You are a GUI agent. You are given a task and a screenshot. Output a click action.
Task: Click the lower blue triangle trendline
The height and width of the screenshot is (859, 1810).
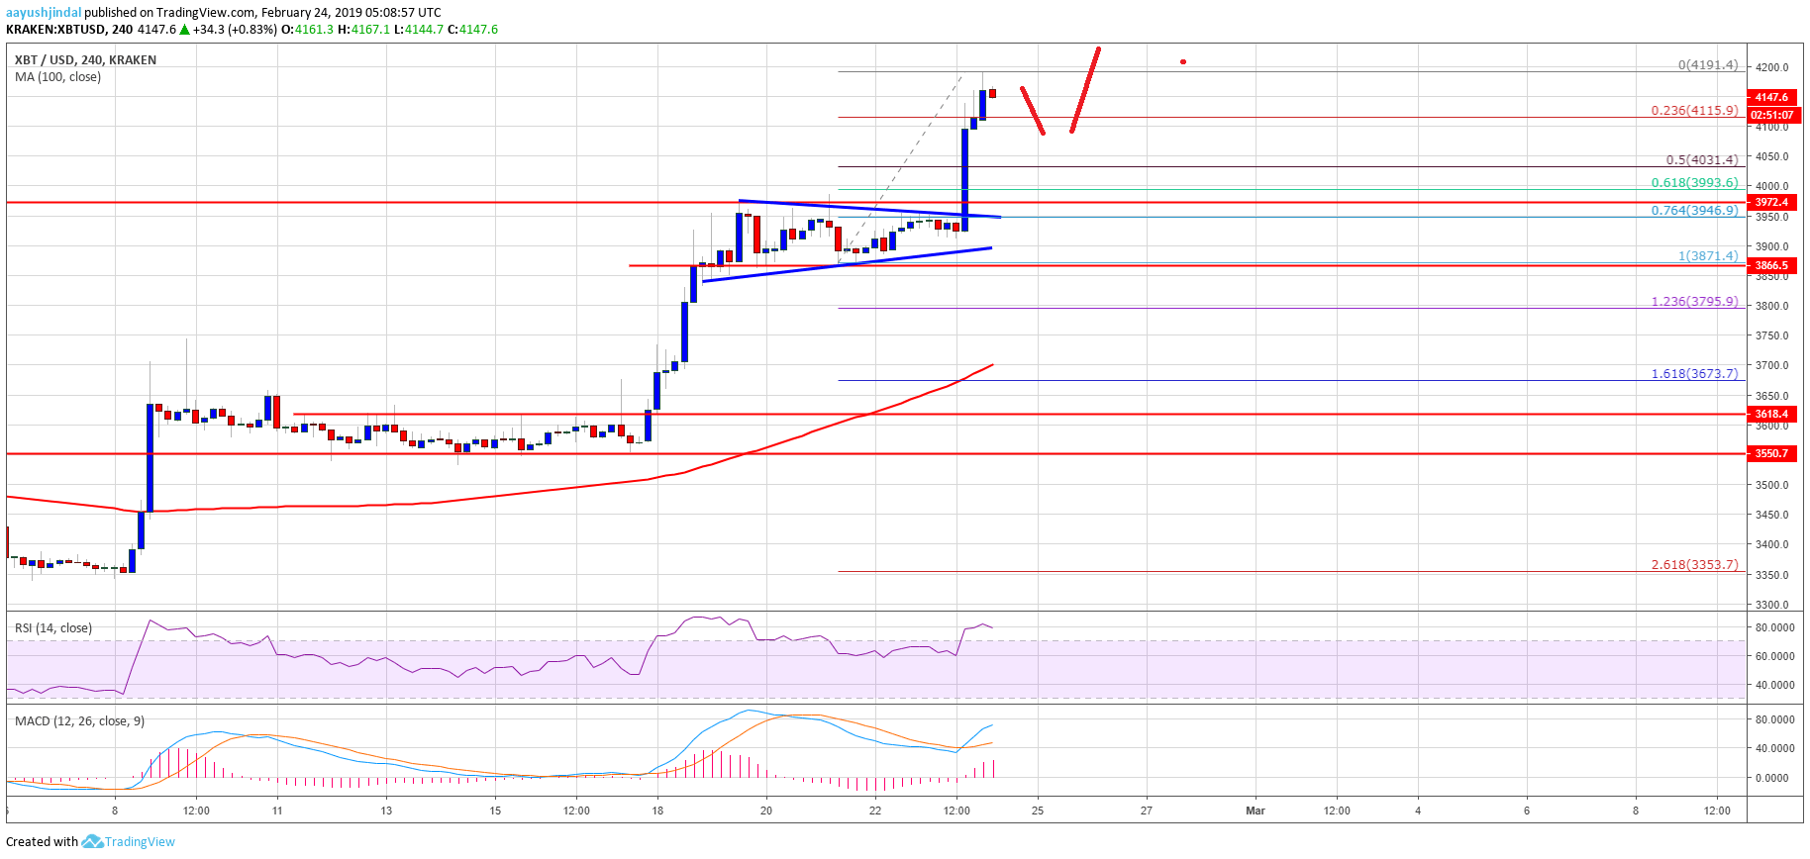tap(848, 264)
